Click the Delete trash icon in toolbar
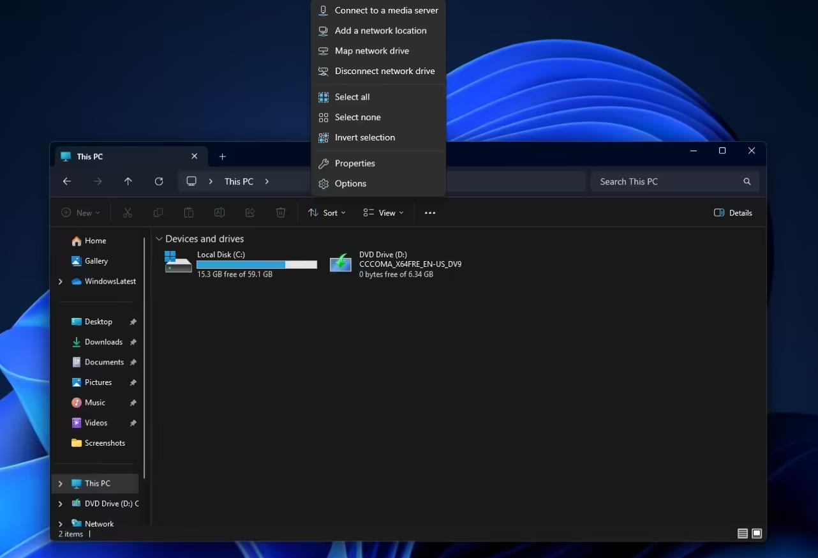This screenshot has width=818, height=558. [x=281, y=213]
